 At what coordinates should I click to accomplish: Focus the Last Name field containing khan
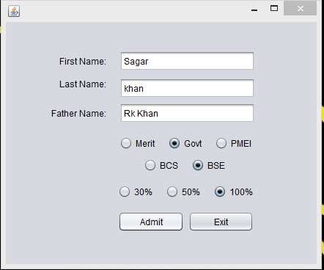pos(187,88)
